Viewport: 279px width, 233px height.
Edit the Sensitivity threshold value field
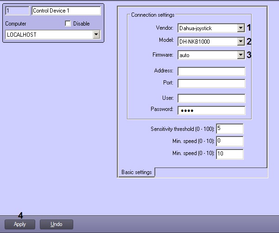click(229, 129)
